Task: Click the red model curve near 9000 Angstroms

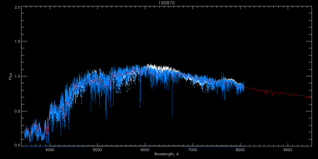Action: (x=288, y=94)
